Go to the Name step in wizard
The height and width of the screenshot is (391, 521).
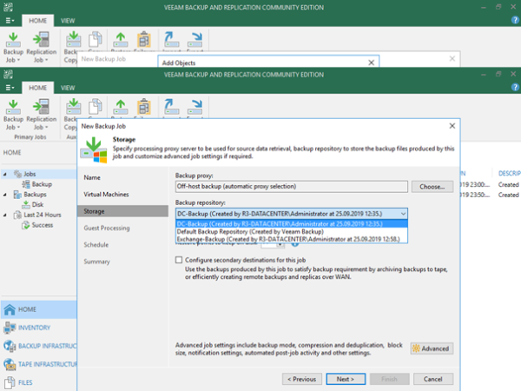point(92,177)
